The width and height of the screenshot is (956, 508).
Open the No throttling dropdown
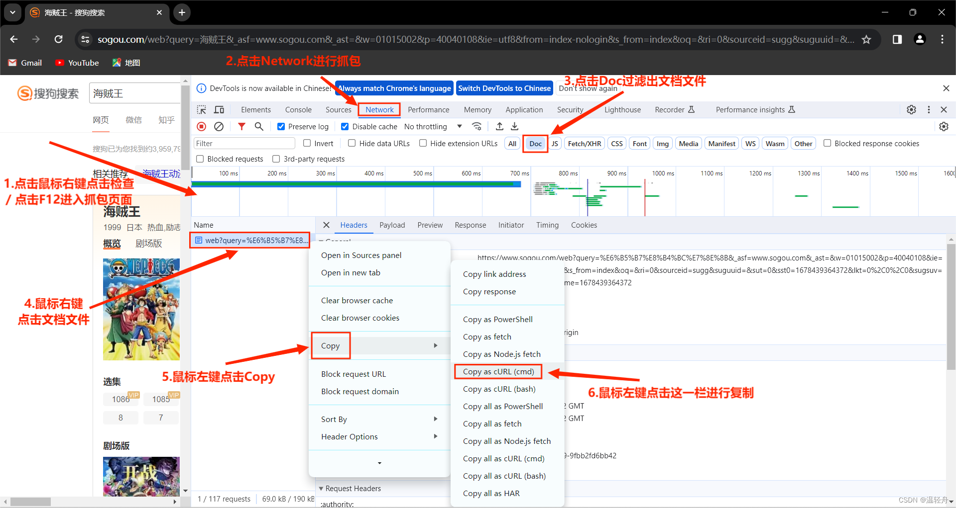coord(433,127)
